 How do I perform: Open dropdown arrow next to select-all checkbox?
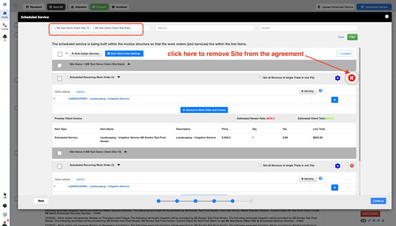click(67, 54)
